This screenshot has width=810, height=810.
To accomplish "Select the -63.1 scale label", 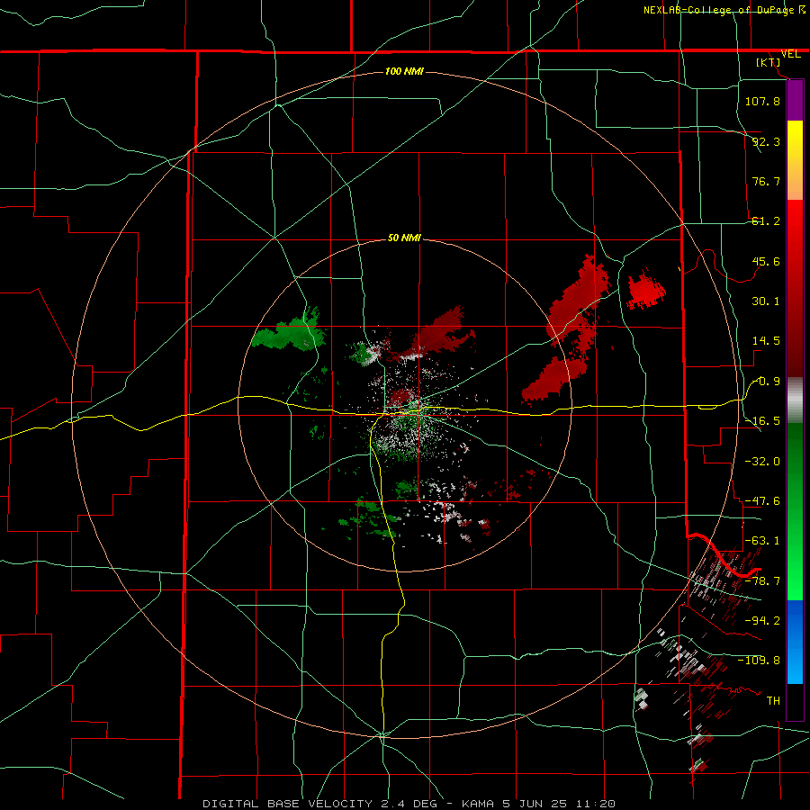I will tap(762, 541).
